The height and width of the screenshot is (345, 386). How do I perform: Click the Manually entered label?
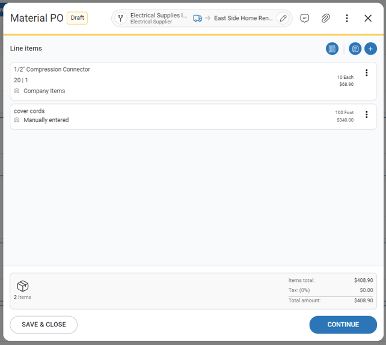46,120
